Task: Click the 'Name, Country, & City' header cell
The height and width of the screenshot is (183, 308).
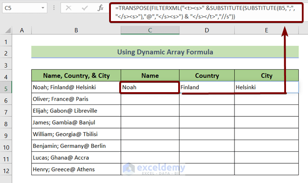Action: [76, 75]
